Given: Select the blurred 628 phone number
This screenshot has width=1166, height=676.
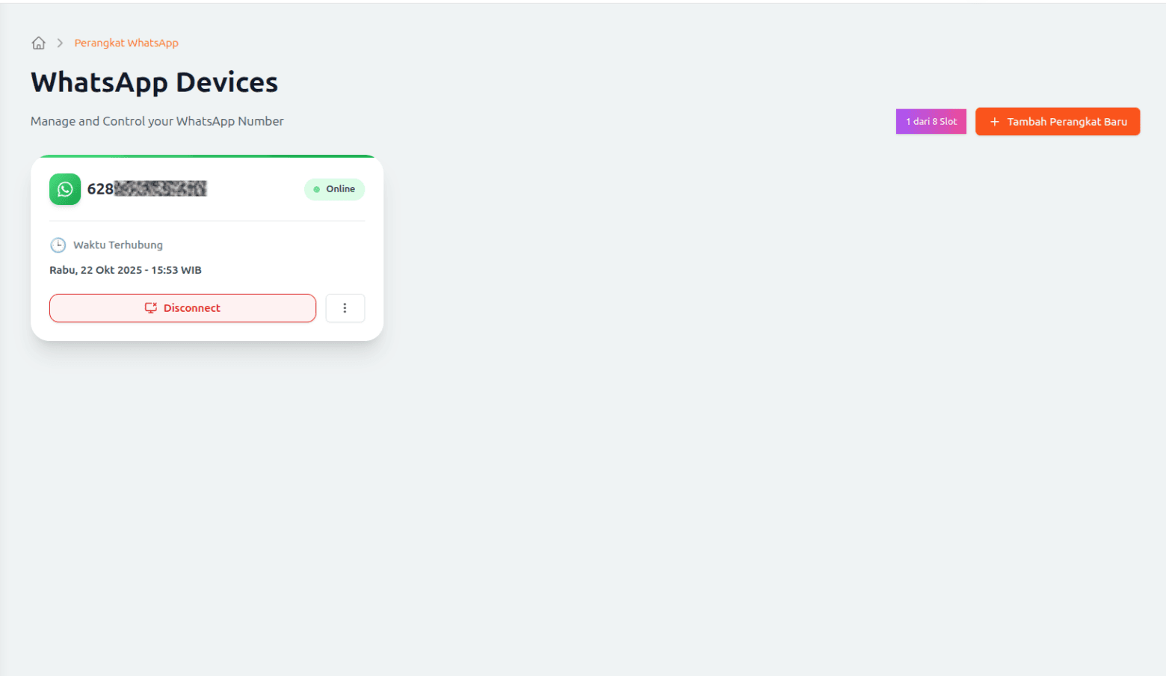Looking at the screenshot, I should coord(147,189).
